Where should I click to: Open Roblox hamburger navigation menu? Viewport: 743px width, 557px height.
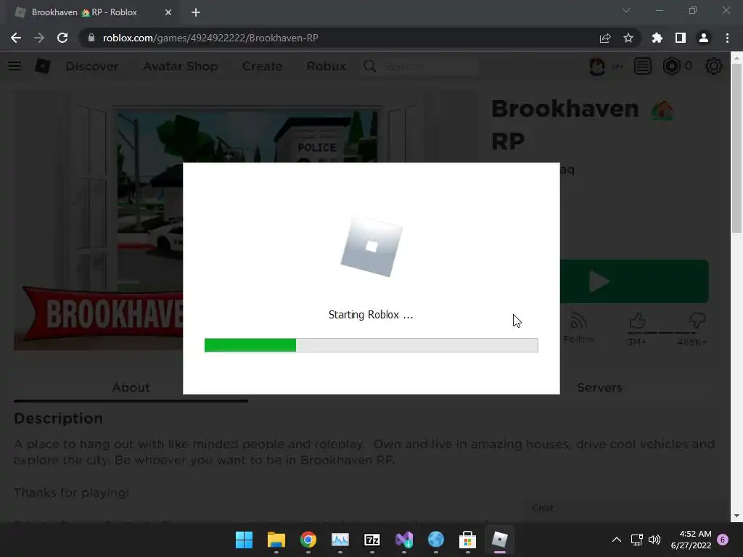(15, 66)
